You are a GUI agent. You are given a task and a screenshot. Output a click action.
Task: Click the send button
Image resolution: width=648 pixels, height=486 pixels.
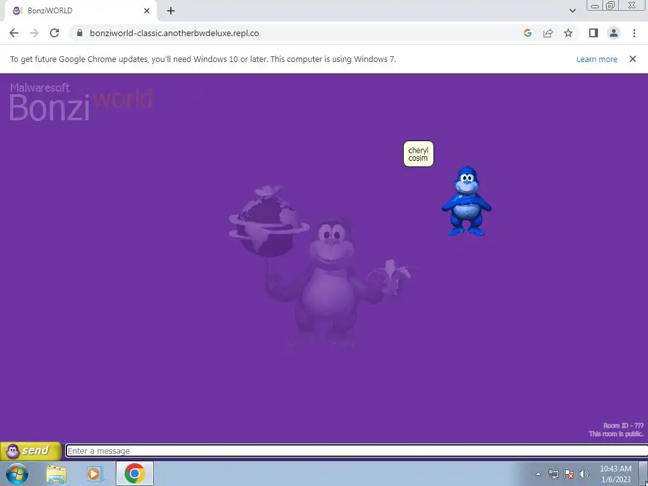tap(30, 451)
